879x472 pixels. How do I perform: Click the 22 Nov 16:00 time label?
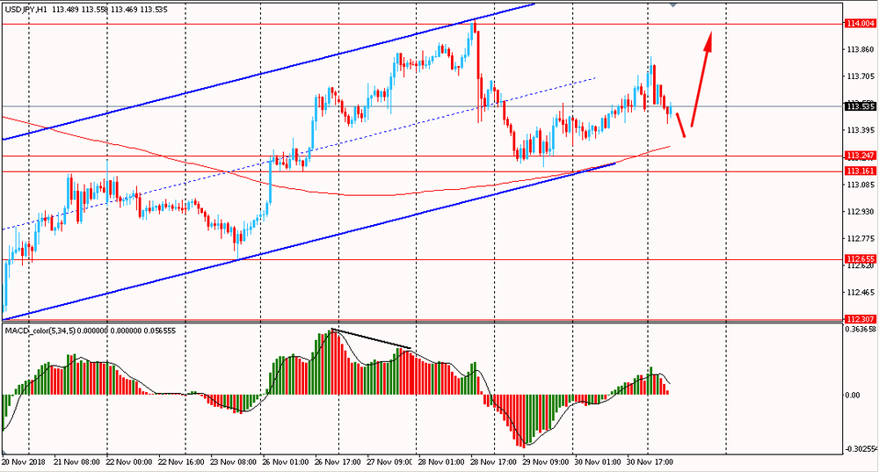(x=181, y=462)
